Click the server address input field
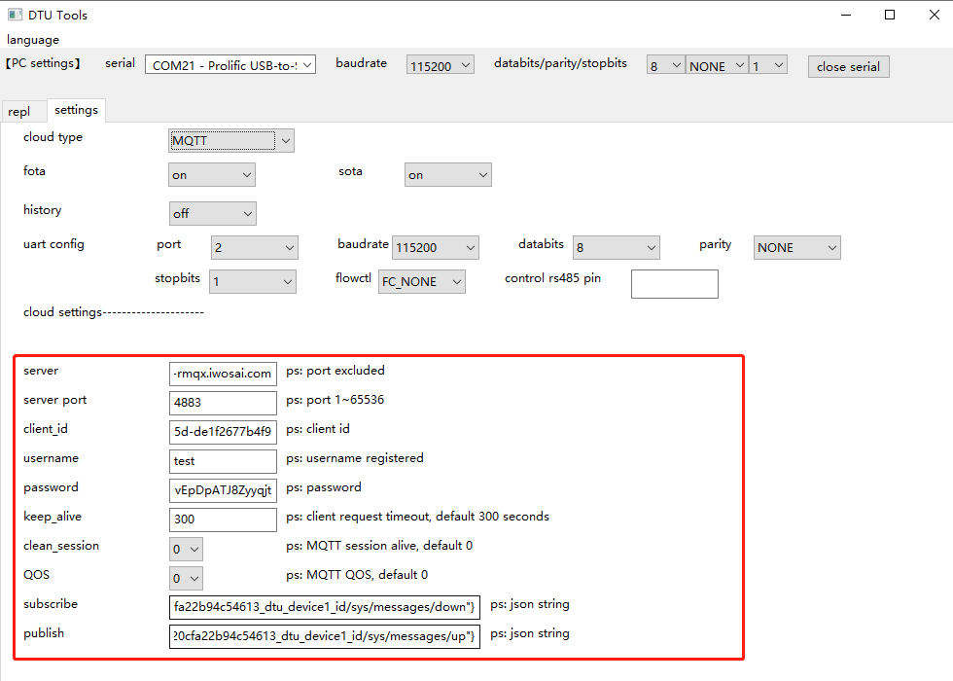This screenshot has width=953, height=681. 223,373
